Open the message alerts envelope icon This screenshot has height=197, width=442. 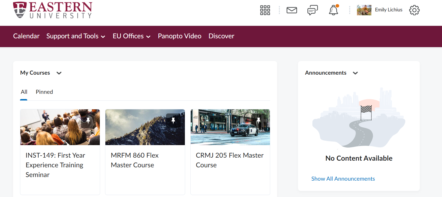tap(292, 10)
